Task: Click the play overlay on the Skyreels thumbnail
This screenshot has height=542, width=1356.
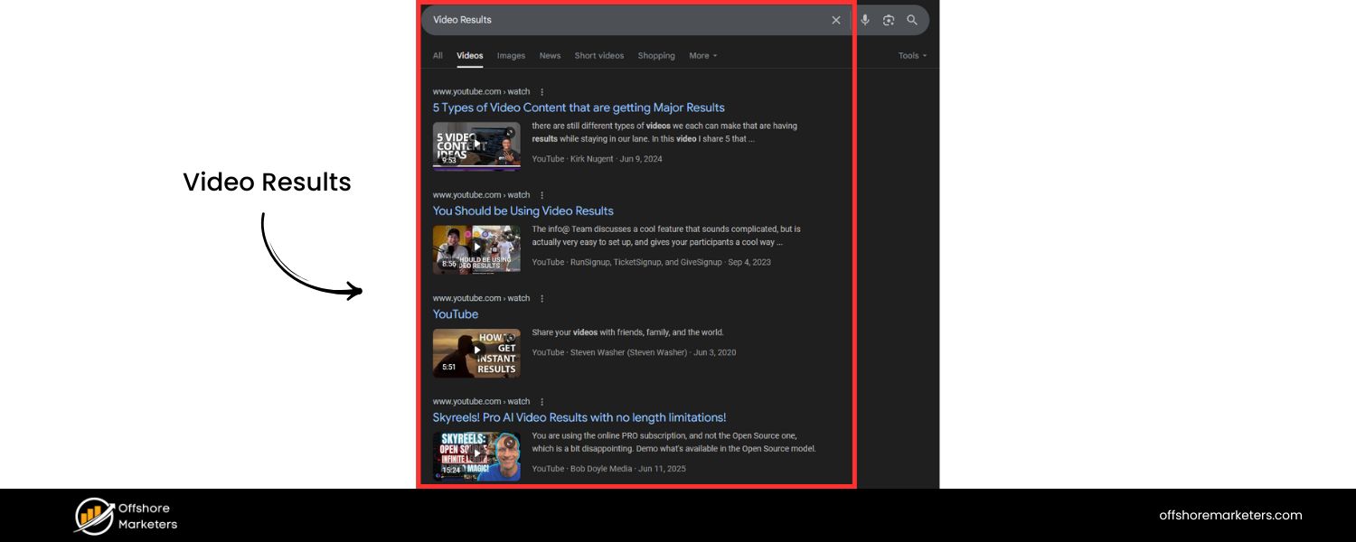Action: coord(476,453)
